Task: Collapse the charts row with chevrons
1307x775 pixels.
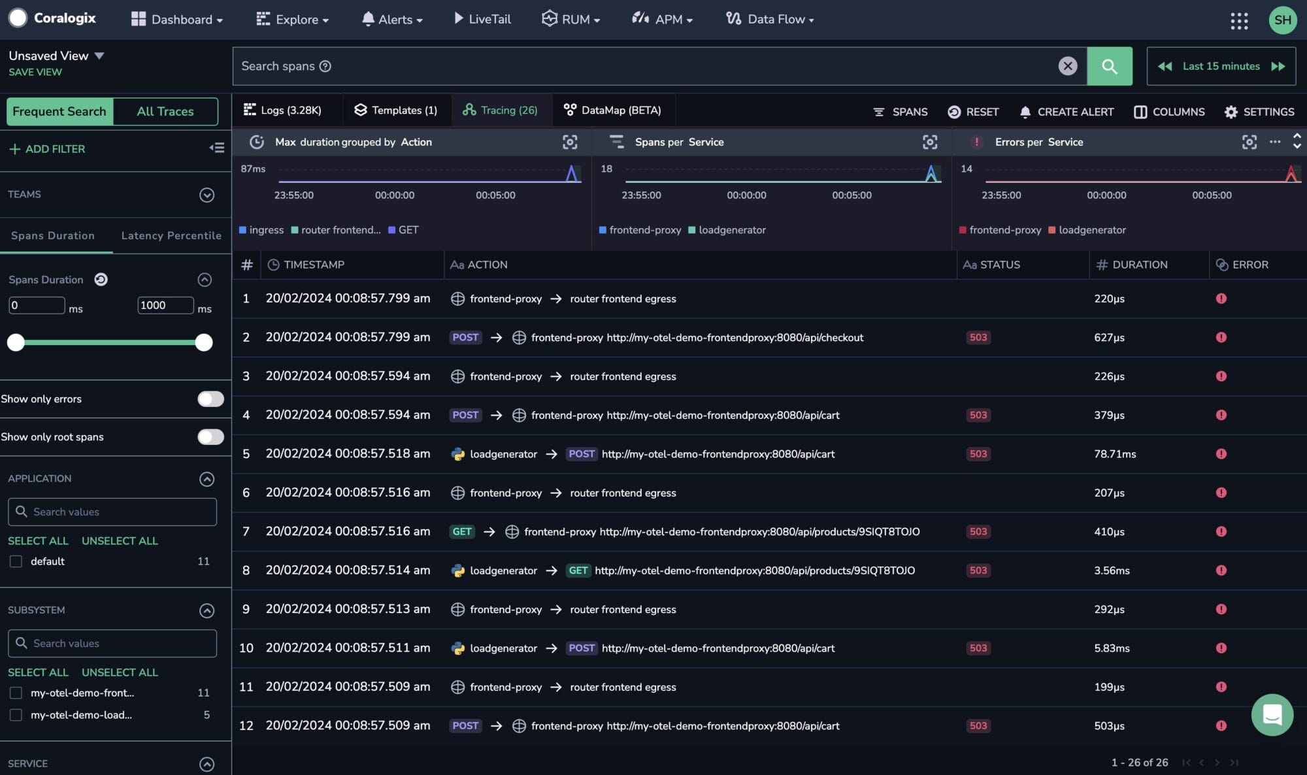Action: (1297, 140)
